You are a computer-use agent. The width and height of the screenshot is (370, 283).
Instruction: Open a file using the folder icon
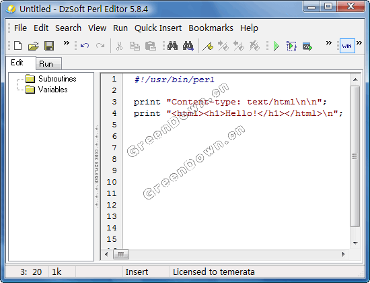[x=34, y=46]
